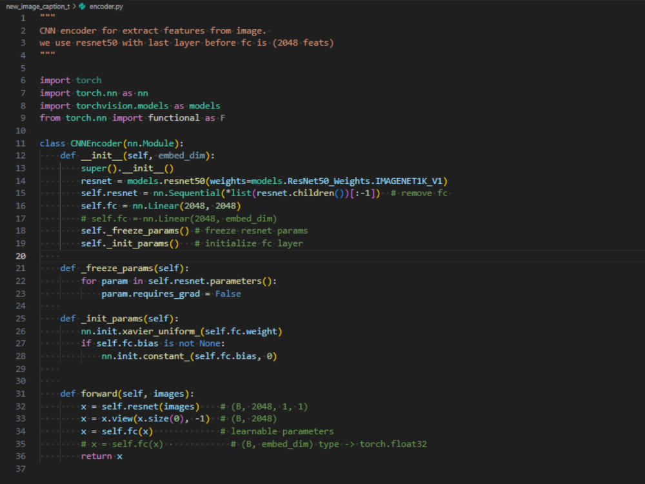Viewport: 645px width, 484px height.
Task: Click line number 1 in gutter
Action: click(x=23, y=18)
